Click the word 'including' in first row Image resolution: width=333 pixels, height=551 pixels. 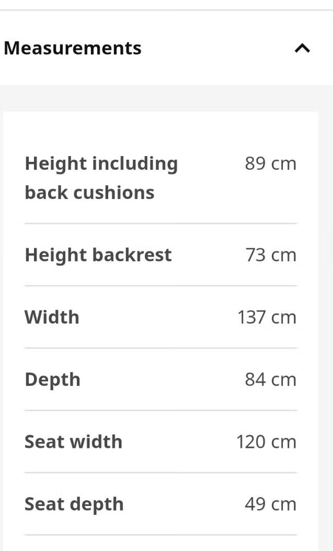[135, 164]
